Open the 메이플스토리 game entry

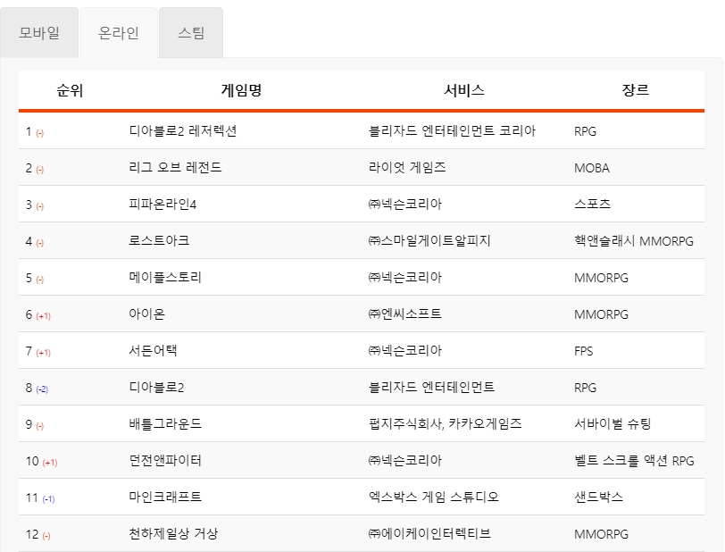165,277
